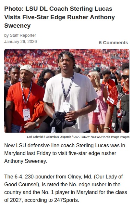
Task: Open the 6 Comments link
Action: pos(113,43)
